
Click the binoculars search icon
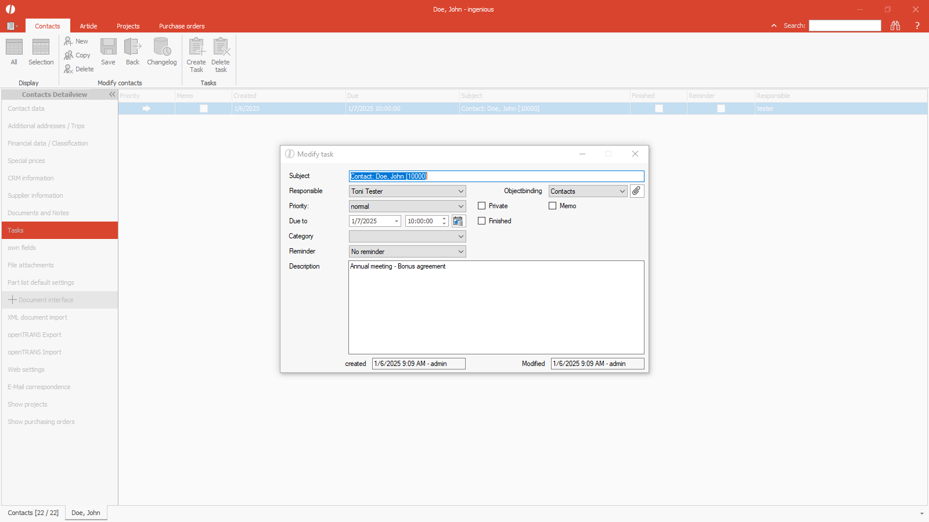[895, 26]
